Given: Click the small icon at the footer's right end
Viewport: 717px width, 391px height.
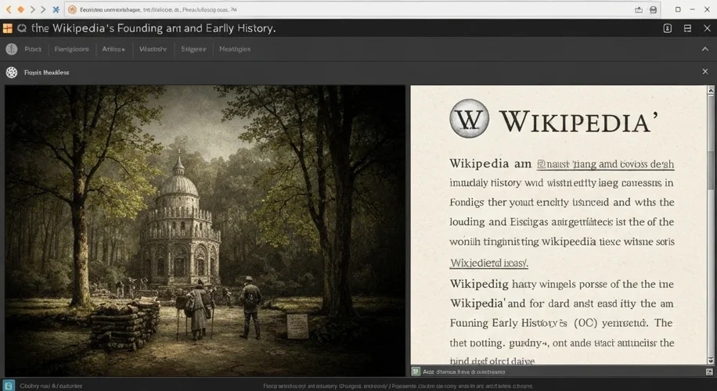Looking at the screenshot, I should pyautogui.click(x=709, y=372).
